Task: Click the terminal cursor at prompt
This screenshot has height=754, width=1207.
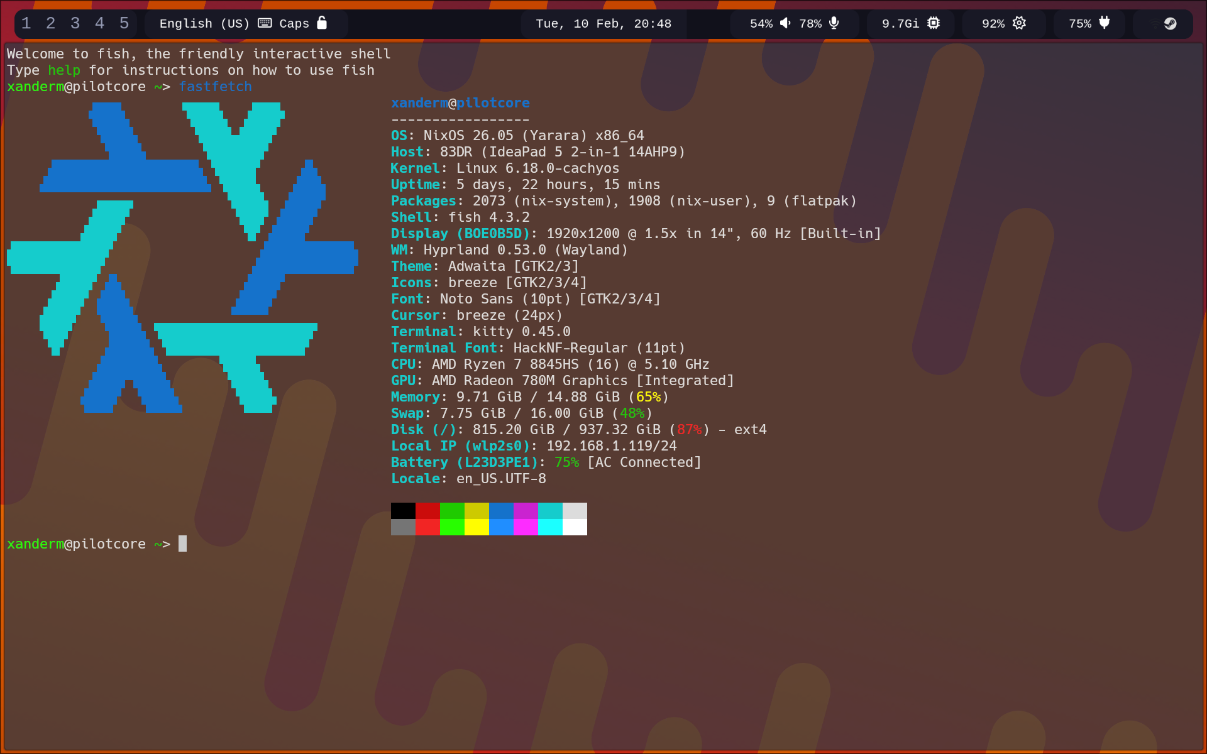Action: (182, 544)
